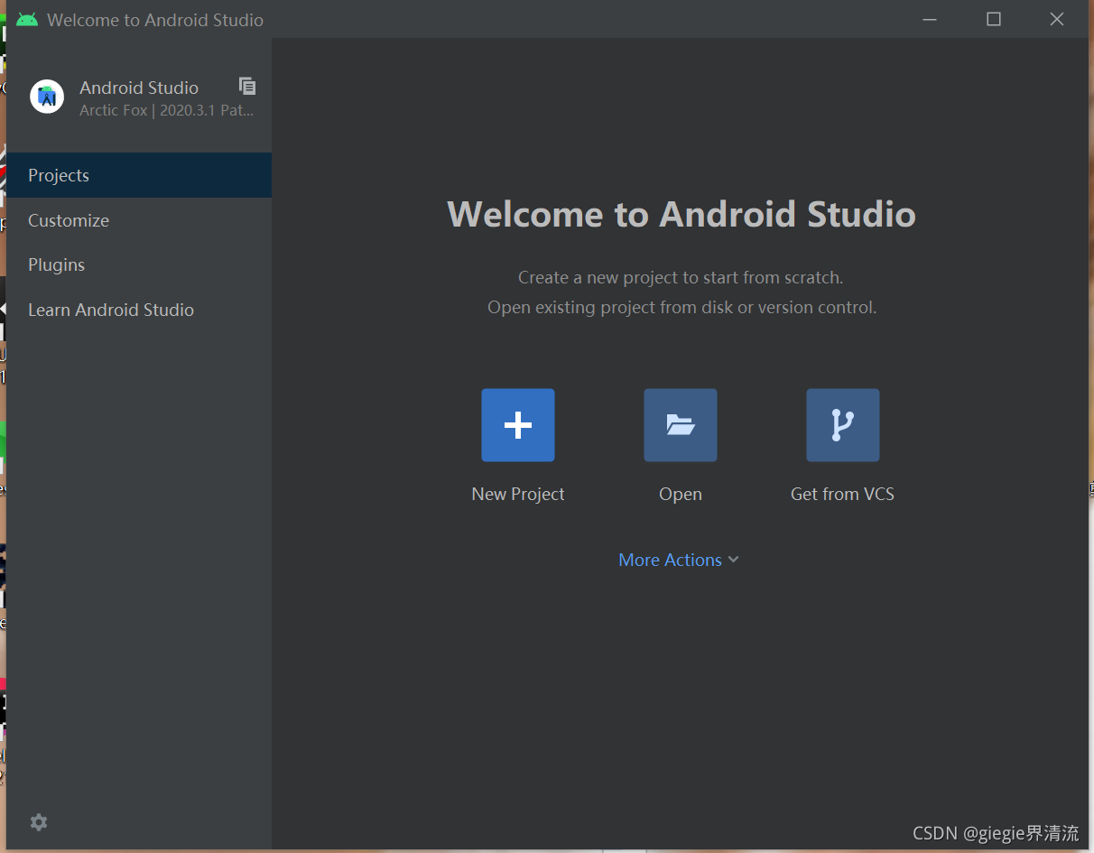Click the Android Studio logo icon
The image size is (1094, 853).
[x=47, y=97]
